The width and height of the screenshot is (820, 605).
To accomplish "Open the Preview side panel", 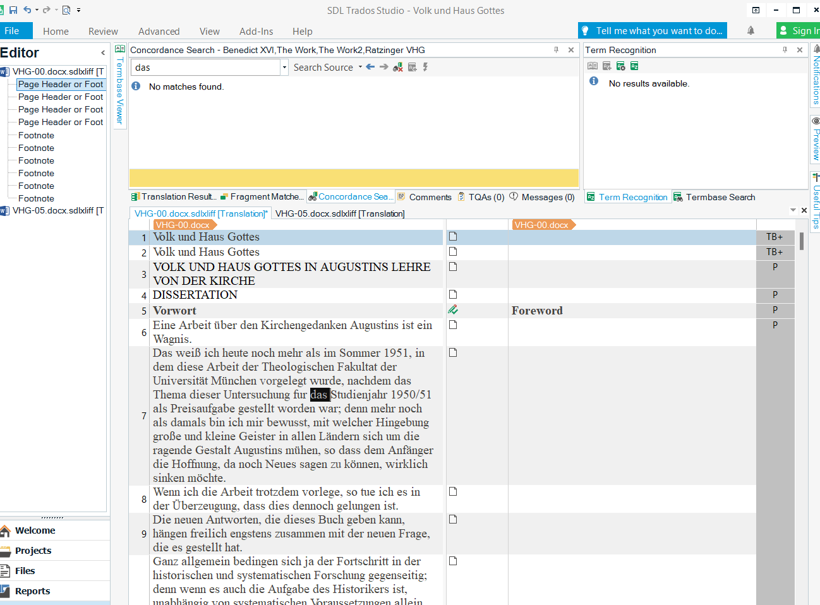I will pyautogui.click(x=816, y=139).
